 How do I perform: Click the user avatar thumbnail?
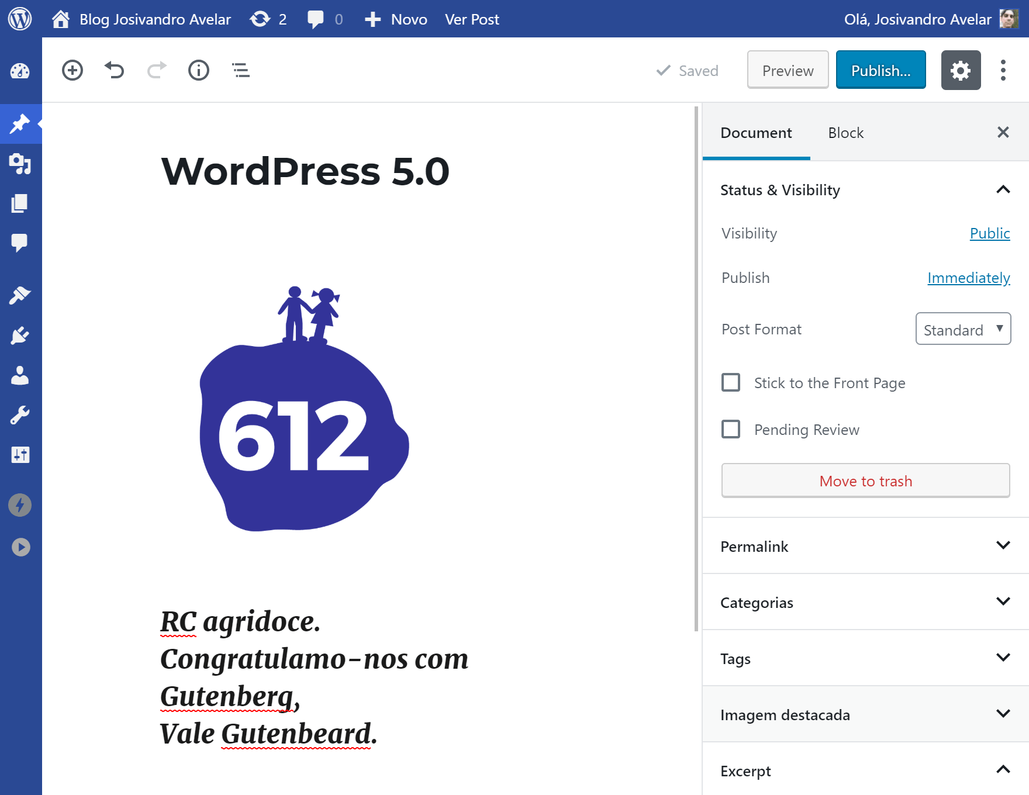(x=1009, y=19)
